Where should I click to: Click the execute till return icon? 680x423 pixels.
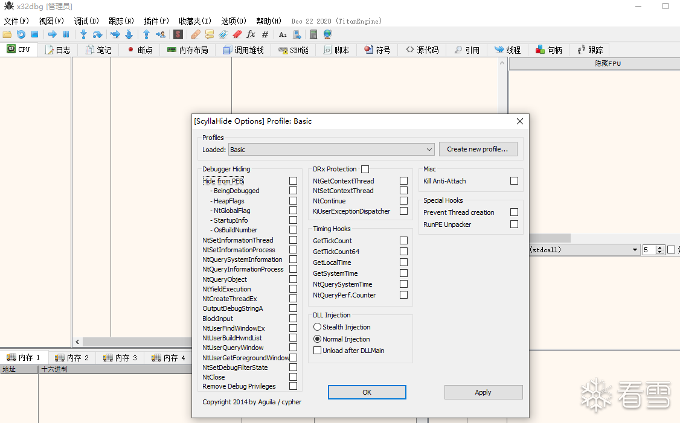(x=146, y=34)
